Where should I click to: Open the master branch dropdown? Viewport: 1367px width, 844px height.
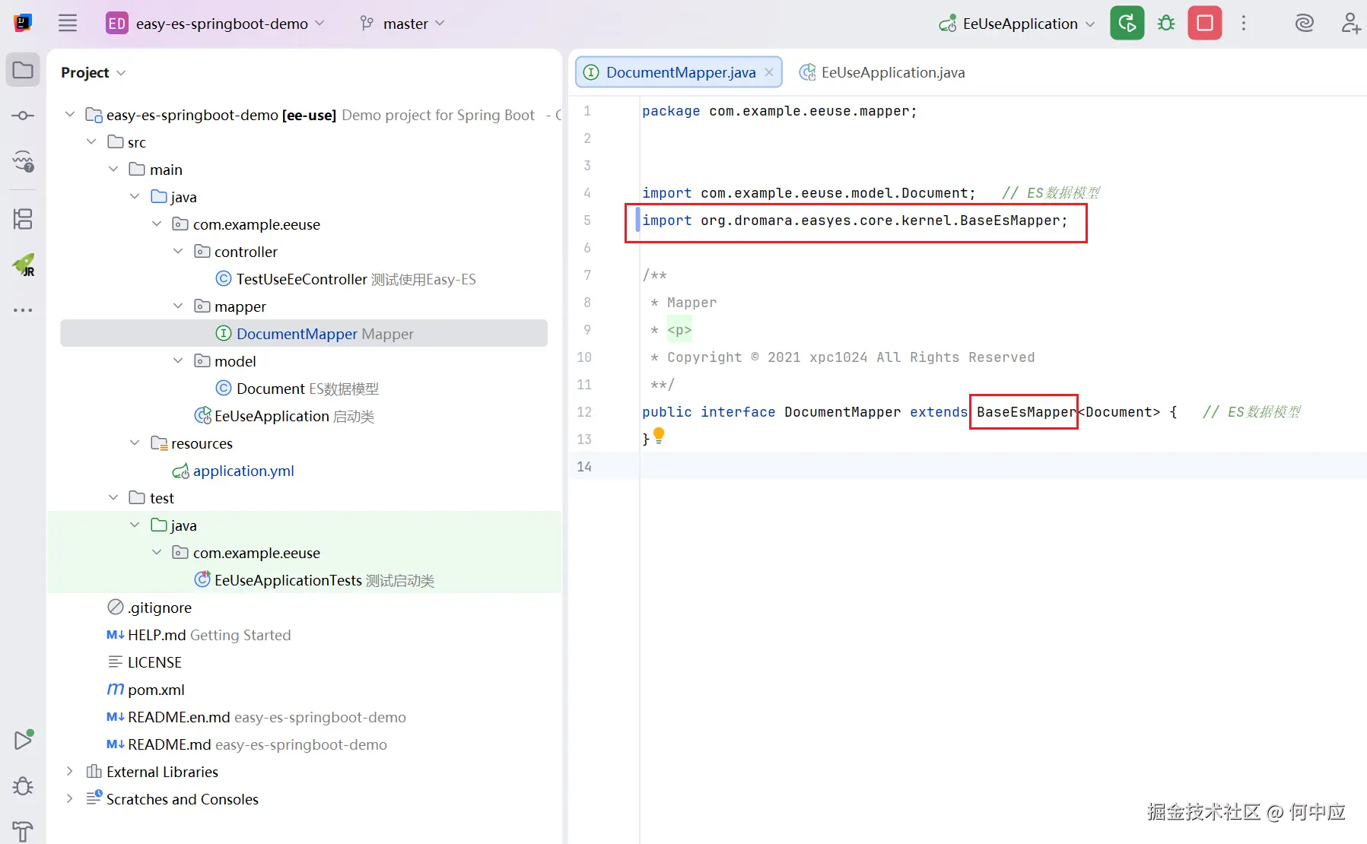[402, 24]
